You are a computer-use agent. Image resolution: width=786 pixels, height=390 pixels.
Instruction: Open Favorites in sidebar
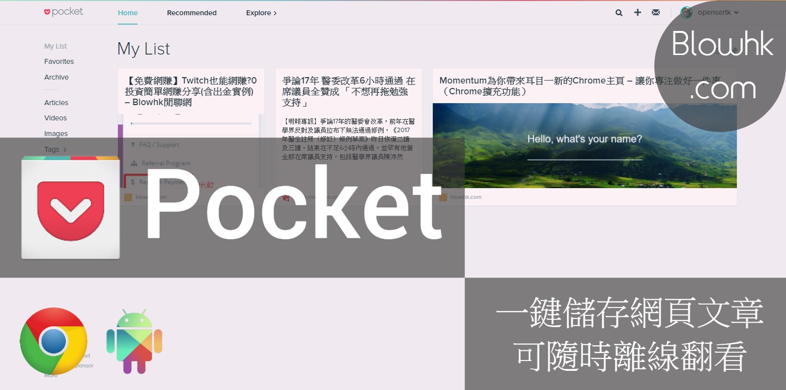pos(59,61)
